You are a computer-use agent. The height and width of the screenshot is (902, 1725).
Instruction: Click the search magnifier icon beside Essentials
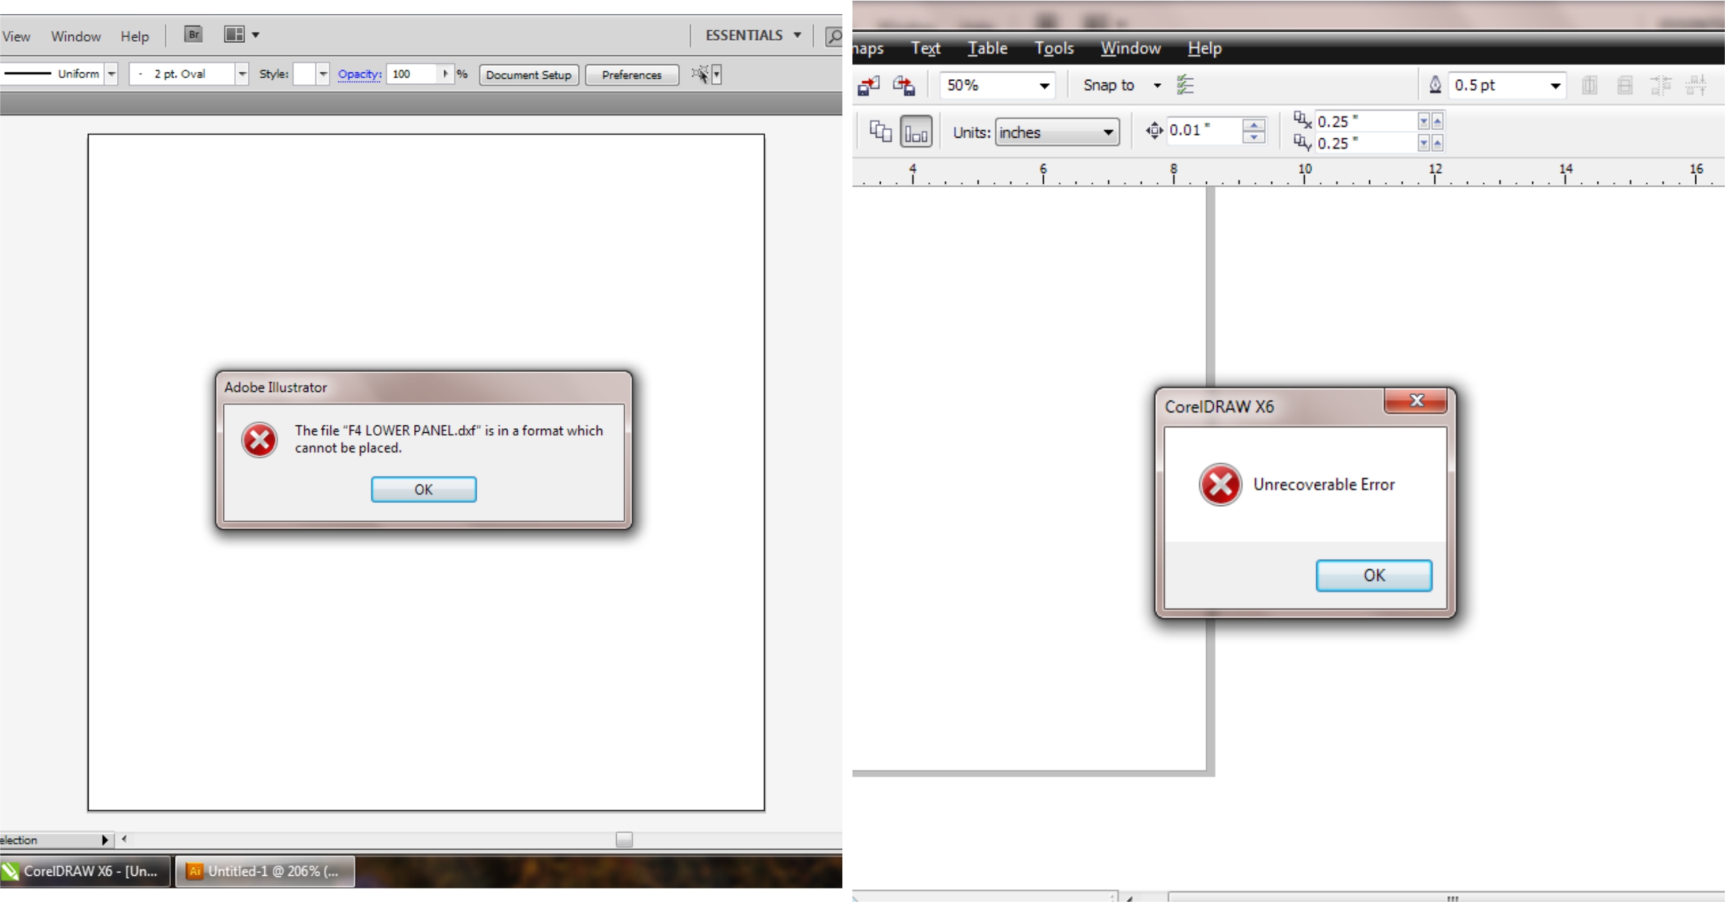coord(834,36)
